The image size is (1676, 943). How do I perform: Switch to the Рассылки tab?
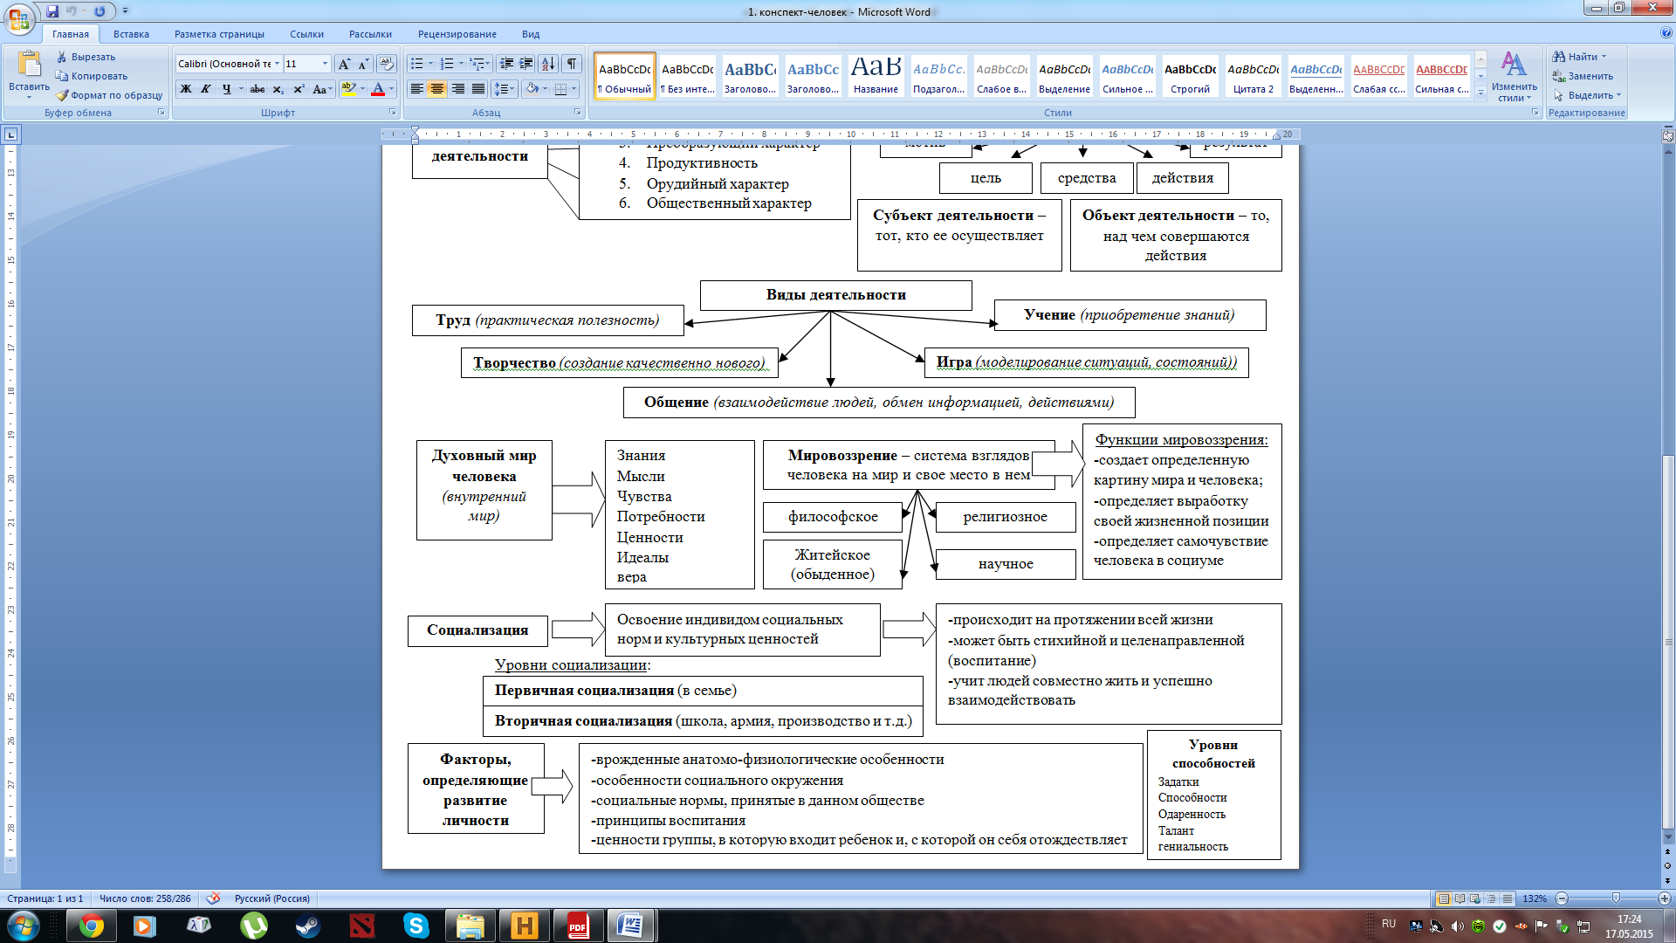[x=370, y=34]
